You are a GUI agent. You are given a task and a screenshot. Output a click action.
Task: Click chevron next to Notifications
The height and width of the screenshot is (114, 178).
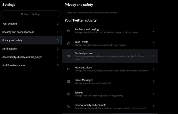pyautogui.click(x=58, y=49)
